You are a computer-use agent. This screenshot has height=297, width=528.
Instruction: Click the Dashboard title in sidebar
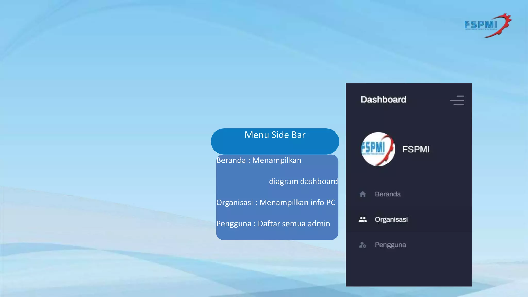click(x=383, y=100)
